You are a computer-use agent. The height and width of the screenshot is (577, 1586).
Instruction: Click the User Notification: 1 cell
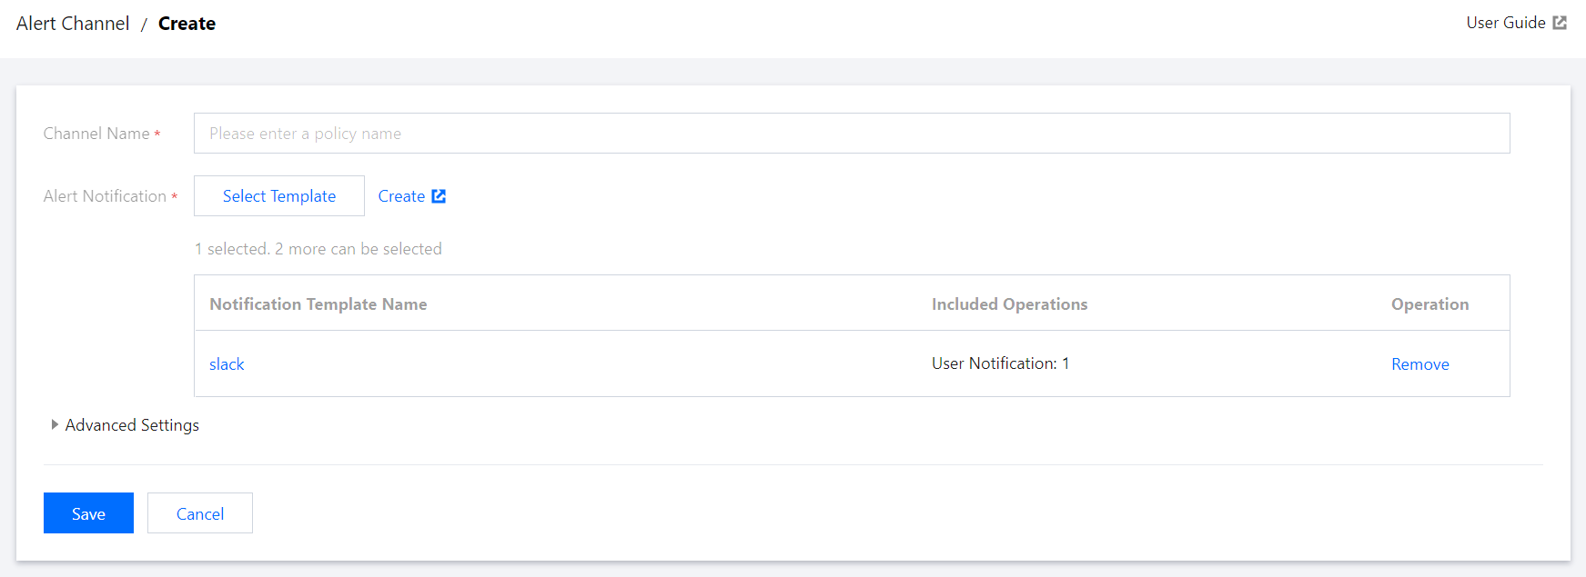1000,363
